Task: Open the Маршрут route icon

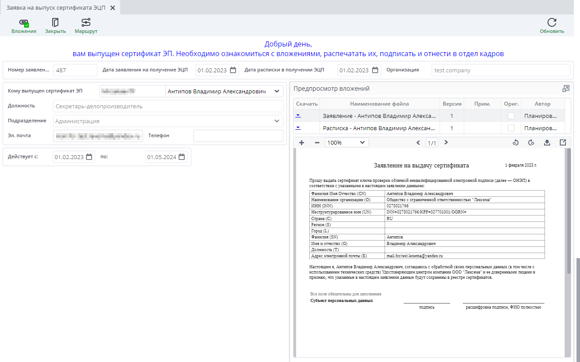Action: (x=86, y=26)
